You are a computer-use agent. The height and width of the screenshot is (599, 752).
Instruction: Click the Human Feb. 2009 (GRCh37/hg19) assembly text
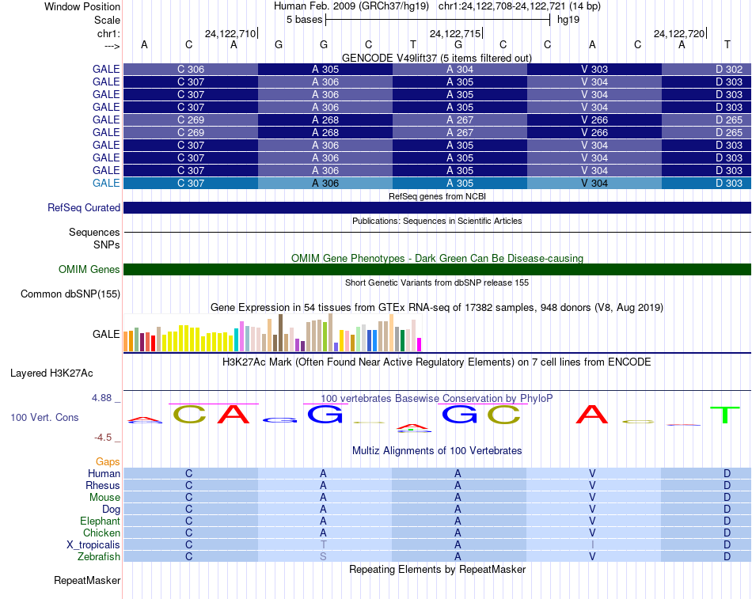351,6
